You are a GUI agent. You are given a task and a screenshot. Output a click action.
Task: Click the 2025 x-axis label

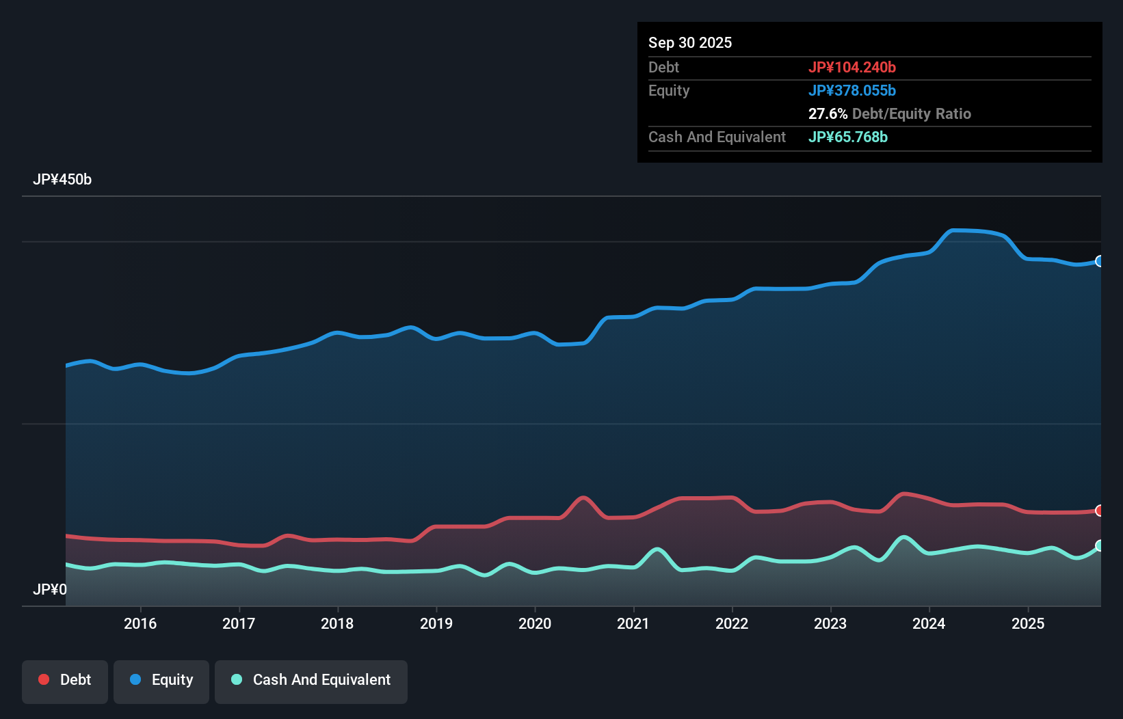1028,623
